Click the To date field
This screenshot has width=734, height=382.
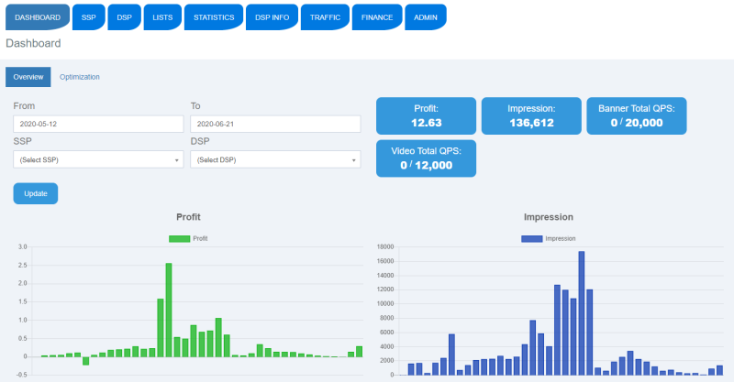pos(275,124)
